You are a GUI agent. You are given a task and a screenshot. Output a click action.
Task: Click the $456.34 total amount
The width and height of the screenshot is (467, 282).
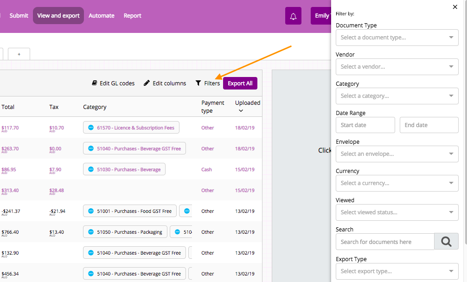[10, 274]
